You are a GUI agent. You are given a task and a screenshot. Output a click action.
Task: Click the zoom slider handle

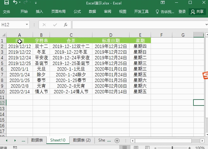[172, 148]
